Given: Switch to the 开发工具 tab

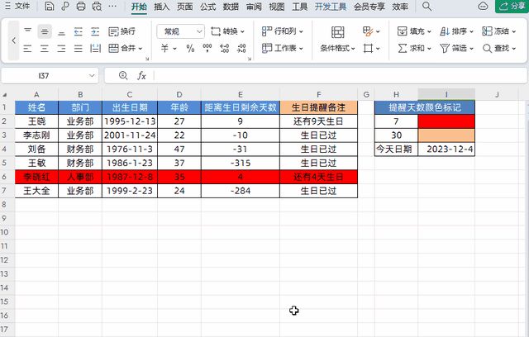Looking at the screenshot, I should [x=331, y=7].
